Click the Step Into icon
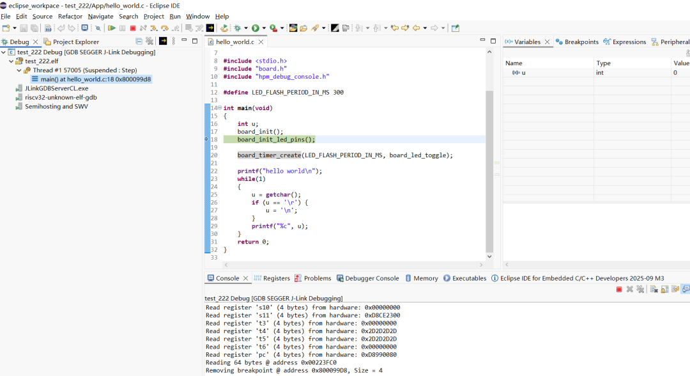 pos(153,28)
